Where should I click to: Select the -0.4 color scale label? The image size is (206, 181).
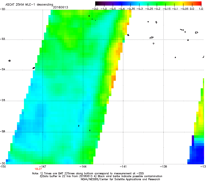click(122, 9)
